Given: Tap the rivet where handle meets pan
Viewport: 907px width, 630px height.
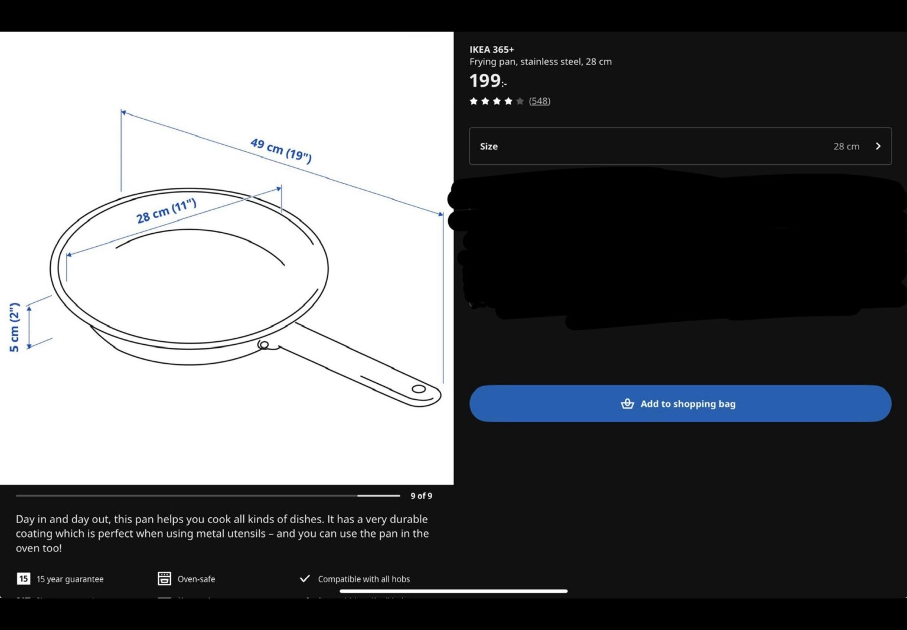Looking at the screenshot, I should coord(264,345).
